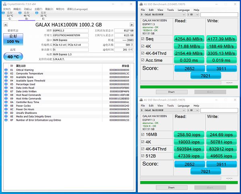Open File menu in upper AS SSD window

point(143,10)
